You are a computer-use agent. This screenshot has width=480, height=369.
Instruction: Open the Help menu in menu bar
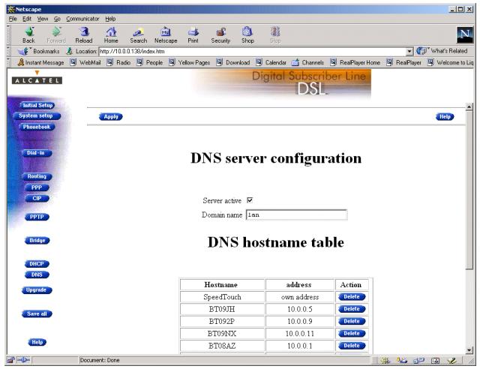pyautogui.click(x=110, y=19)
